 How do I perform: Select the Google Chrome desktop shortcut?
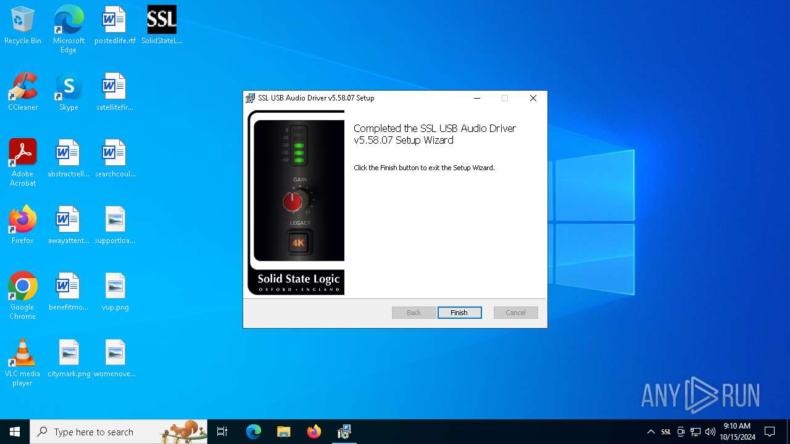pos(23,296)
